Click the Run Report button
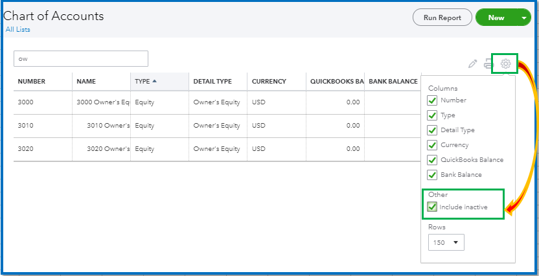Screen dimensions: 539x276 pyautogui.click(x=442, y=17)
